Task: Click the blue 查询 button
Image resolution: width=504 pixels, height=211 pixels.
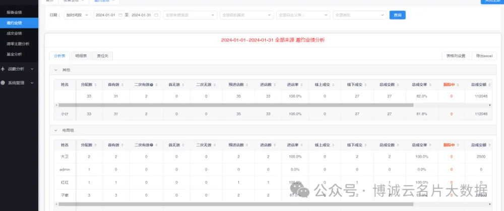Action: pyautogui.click(x=397, y=16)
